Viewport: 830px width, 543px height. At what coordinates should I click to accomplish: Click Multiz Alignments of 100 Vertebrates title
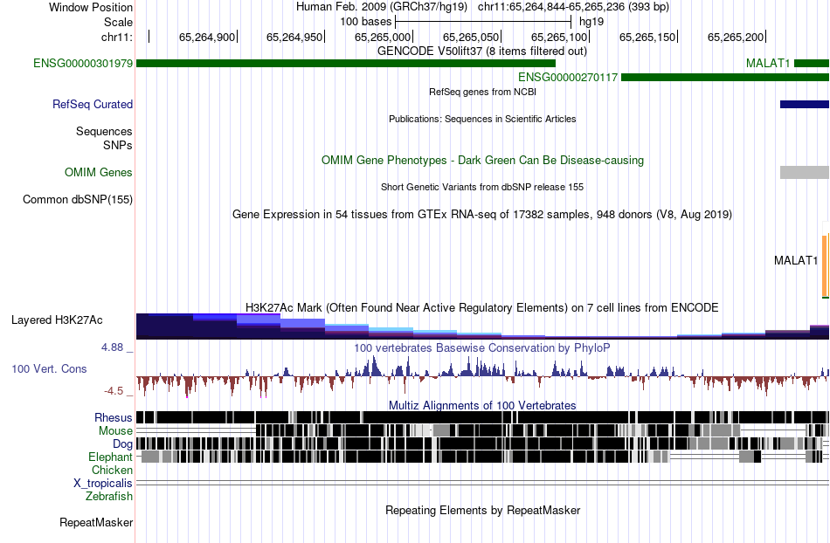point(482,406)
